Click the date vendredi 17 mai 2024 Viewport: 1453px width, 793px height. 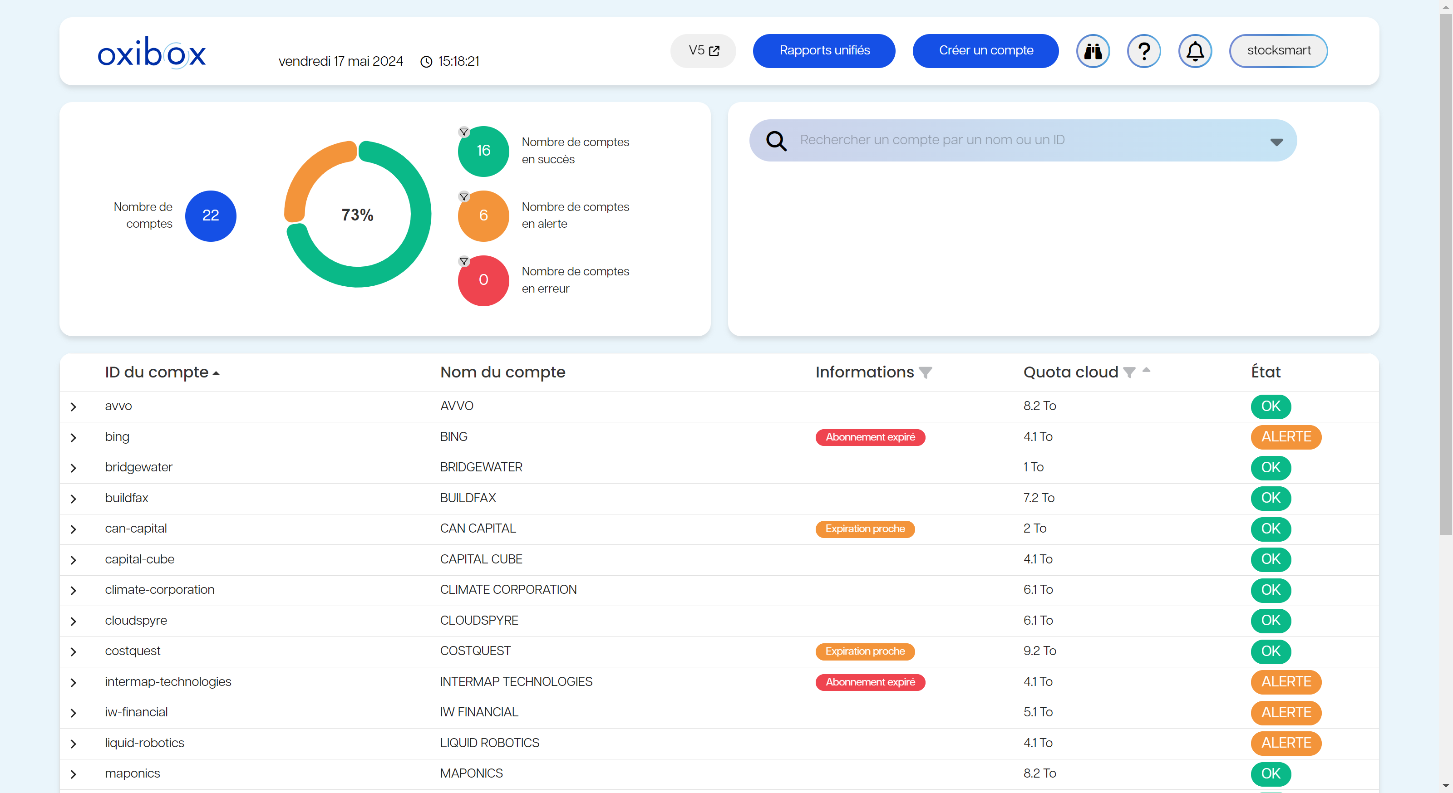point(341,61)
